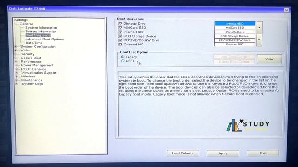Exit the BIOS setup
The image size is (298, 167).
click(x=263, y=153)
